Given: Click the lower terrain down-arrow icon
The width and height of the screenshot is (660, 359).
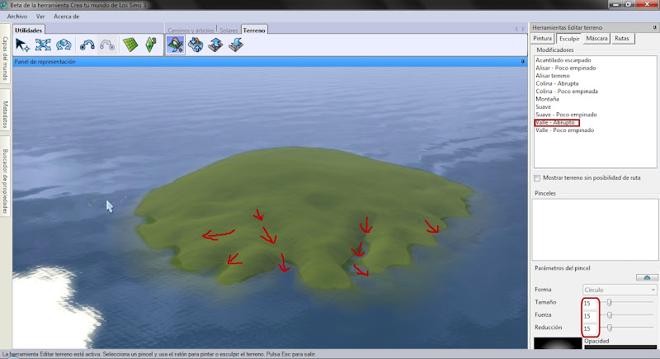Looking at the screenshot, I should point(236,45).
